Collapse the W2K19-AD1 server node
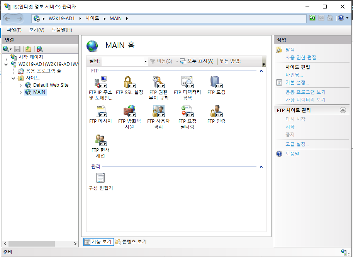 pos(6,64)
